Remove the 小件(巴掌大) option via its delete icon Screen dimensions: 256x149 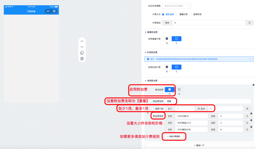click(251, 113)
